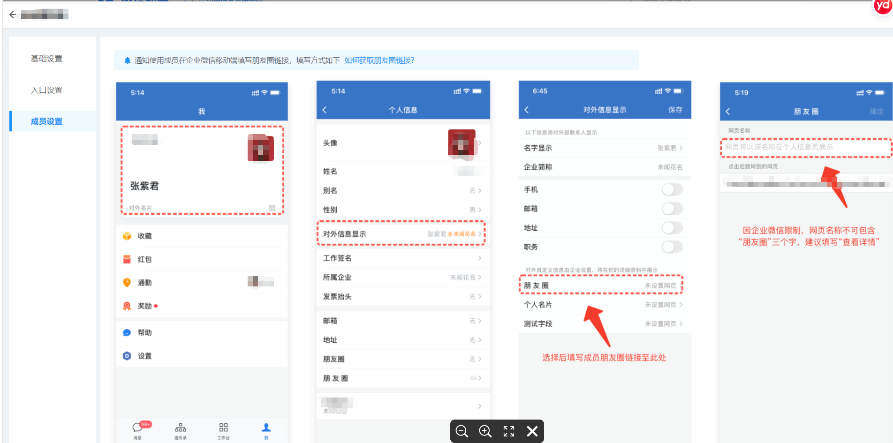Open the 工作台 tab in the phone bottom bar
The image size is (893, 443).
pyautogui.click(x=223, y=430)
